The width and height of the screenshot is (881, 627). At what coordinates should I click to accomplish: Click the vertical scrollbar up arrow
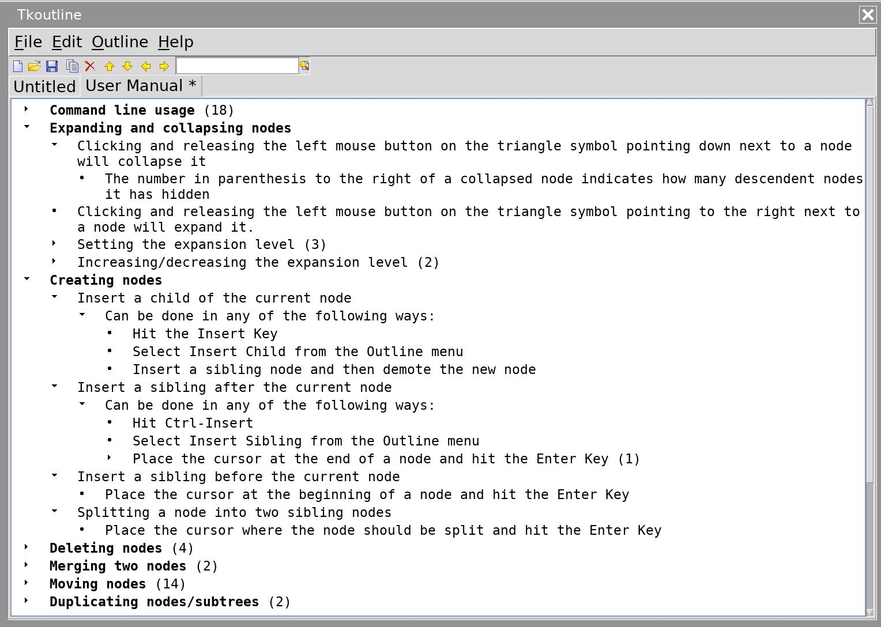click(x=870, y=102)
